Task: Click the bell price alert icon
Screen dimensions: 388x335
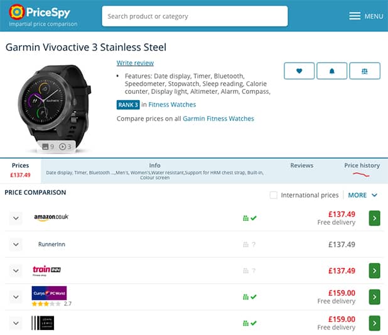Action: tap(331, 71)
